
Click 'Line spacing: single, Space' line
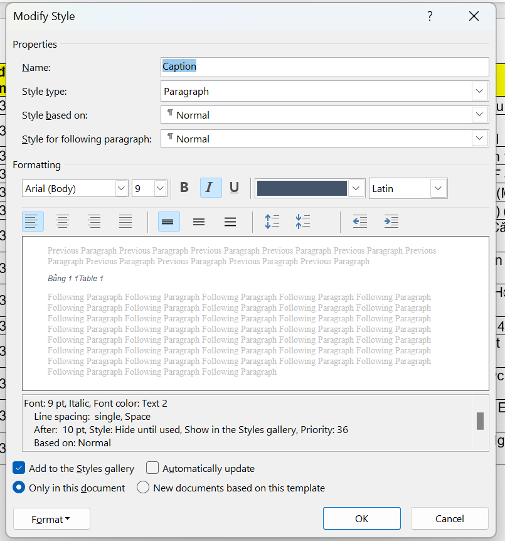92,417
